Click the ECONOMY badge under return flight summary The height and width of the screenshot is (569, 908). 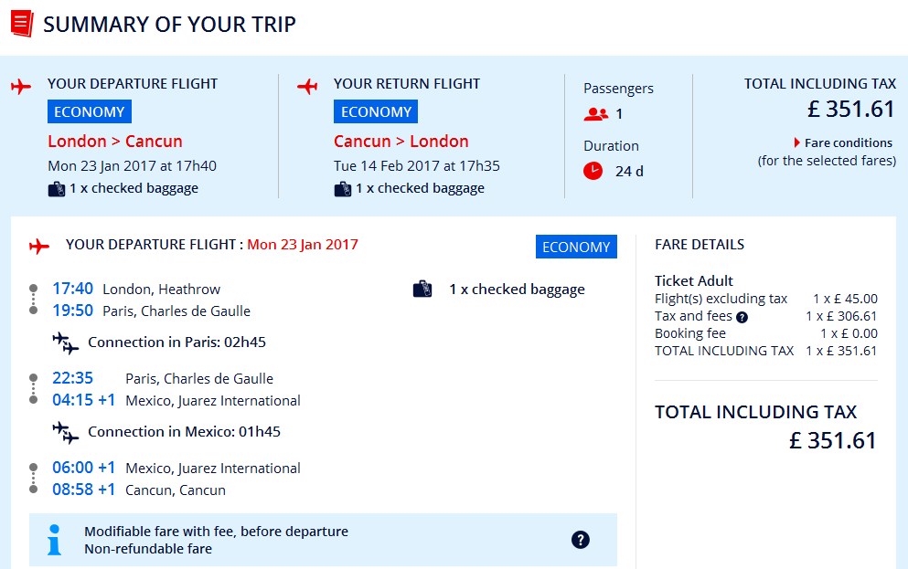point(376,111)
